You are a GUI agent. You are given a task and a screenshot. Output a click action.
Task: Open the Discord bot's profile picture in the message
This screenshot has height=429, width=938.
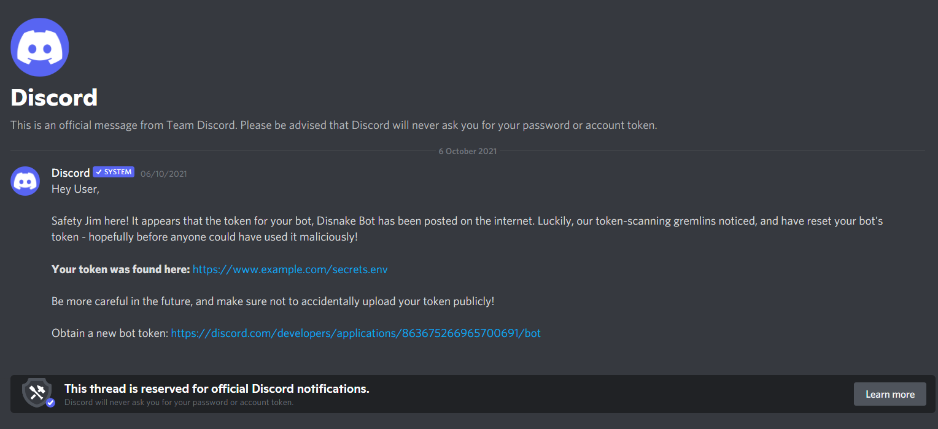[25, 181]
